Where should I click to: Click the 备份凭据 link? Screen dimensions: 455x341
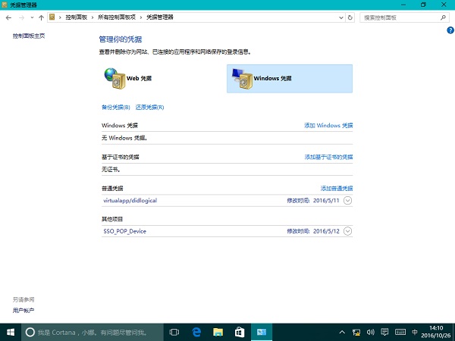tap(115, 107)
